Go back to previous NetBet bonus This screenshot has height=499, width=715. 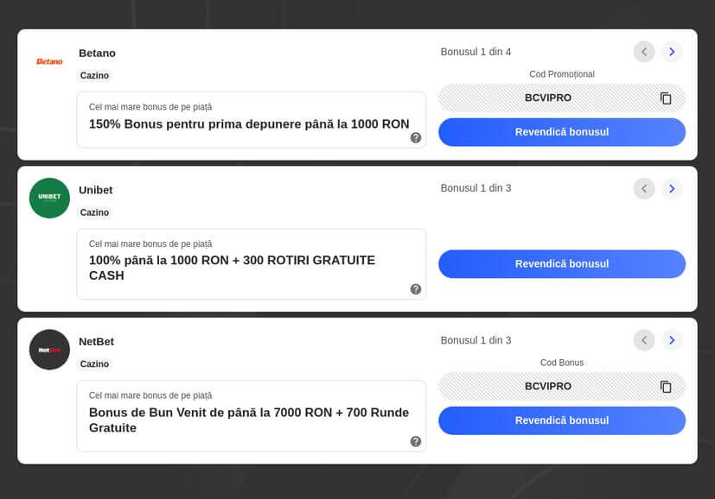click(644, 340)
